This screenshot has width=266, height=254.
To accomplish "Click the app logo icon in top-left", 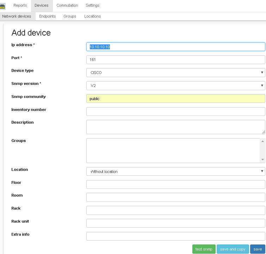I will click(3, 6).
